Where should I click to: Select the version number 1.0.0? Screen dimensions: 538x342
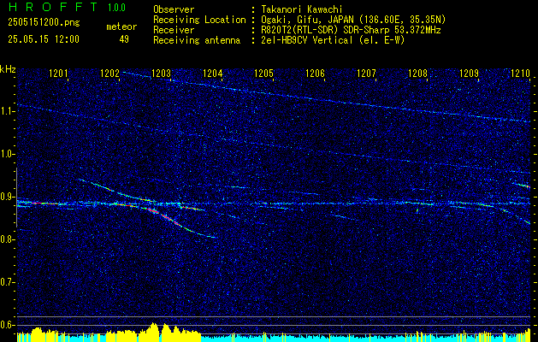(x=116, y=7)
